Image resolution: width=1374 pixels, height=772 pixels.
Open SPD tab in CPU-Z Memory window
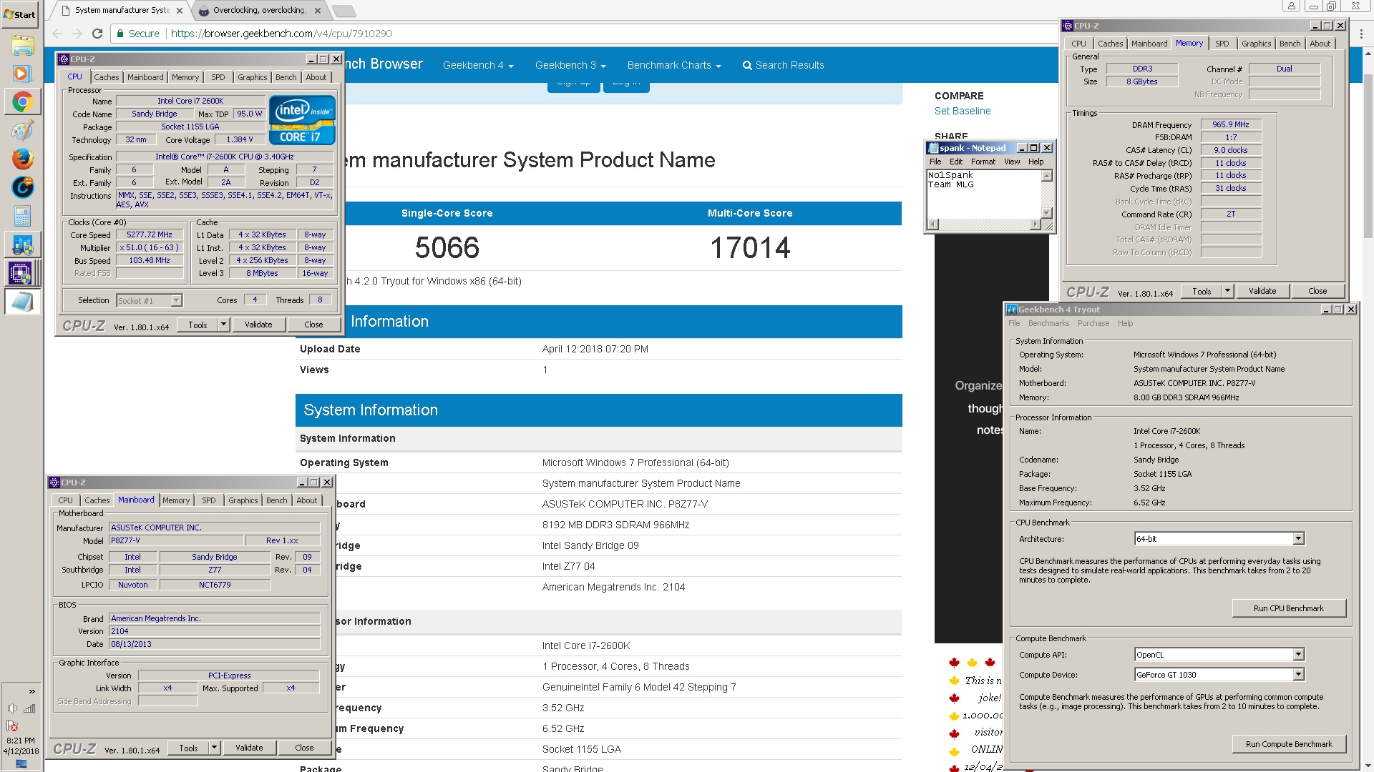point(1222,44)
